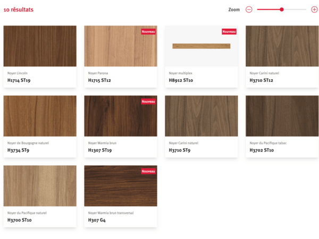Open the Noyer de Bourgogne naturel image
Viewport: 319px width, 239px height.
(x=40, y=116)
